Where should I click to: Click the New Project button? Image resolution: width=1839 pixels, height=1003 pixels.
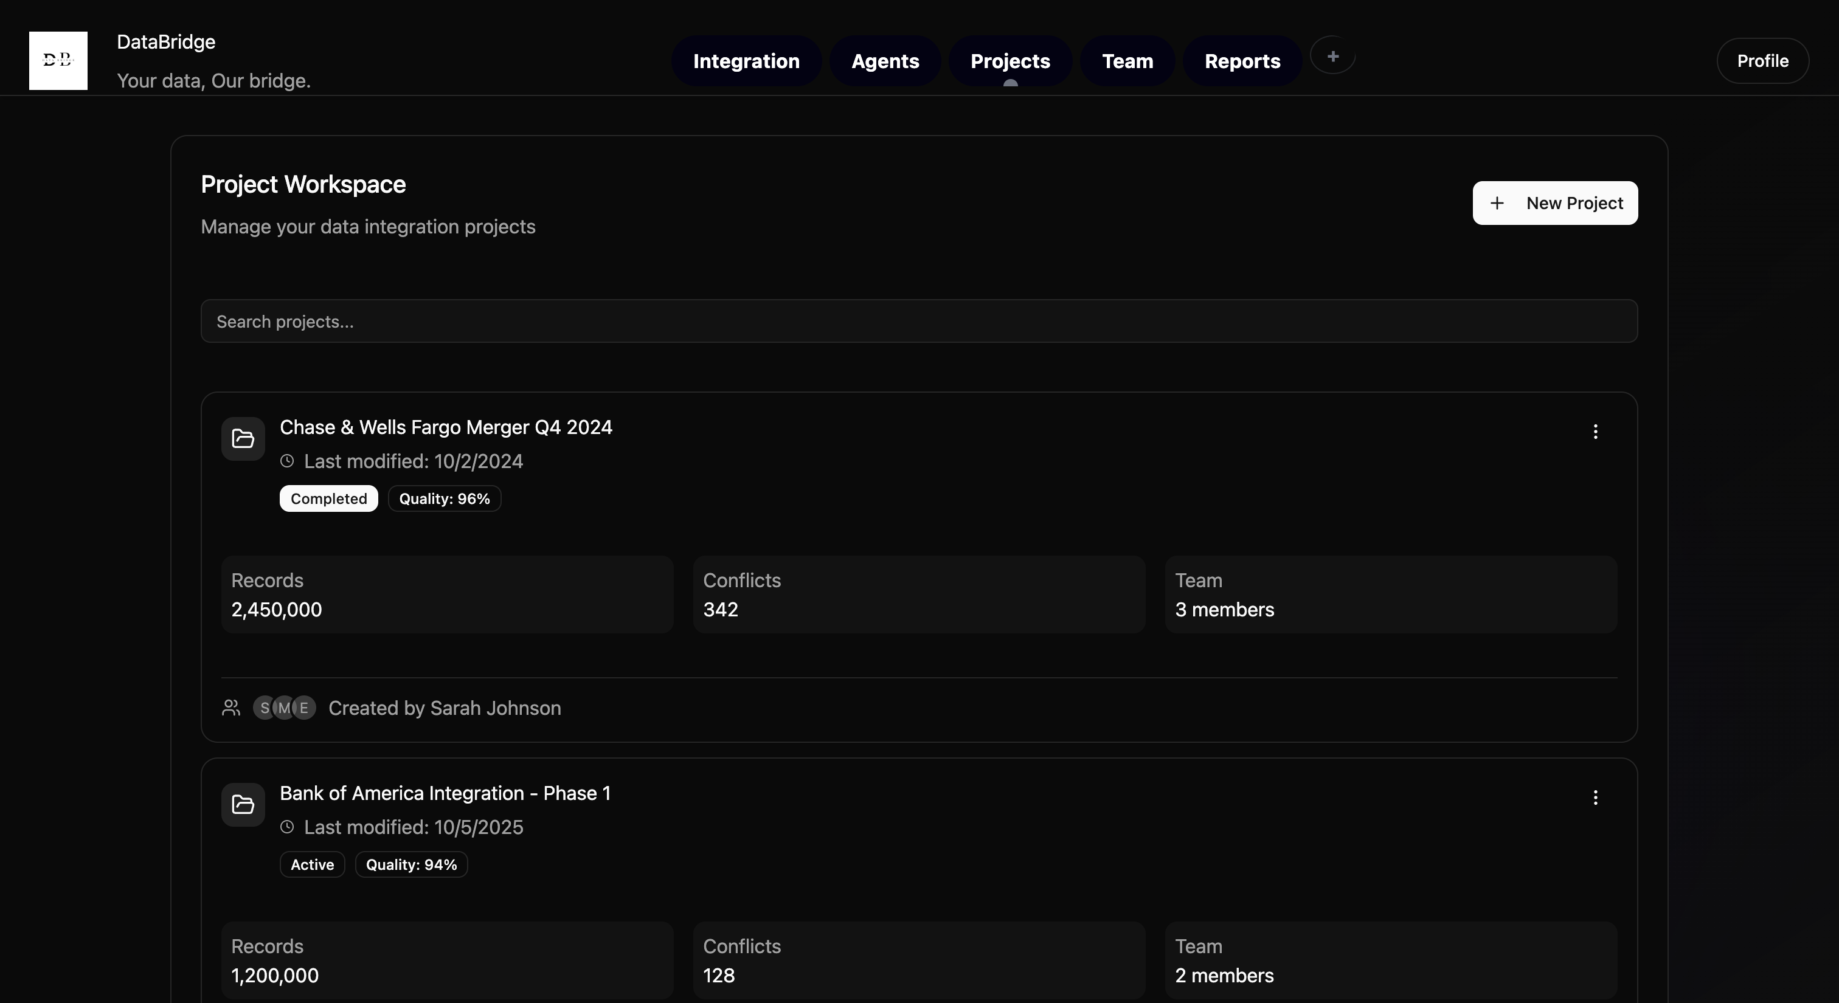coord(1555,203)
